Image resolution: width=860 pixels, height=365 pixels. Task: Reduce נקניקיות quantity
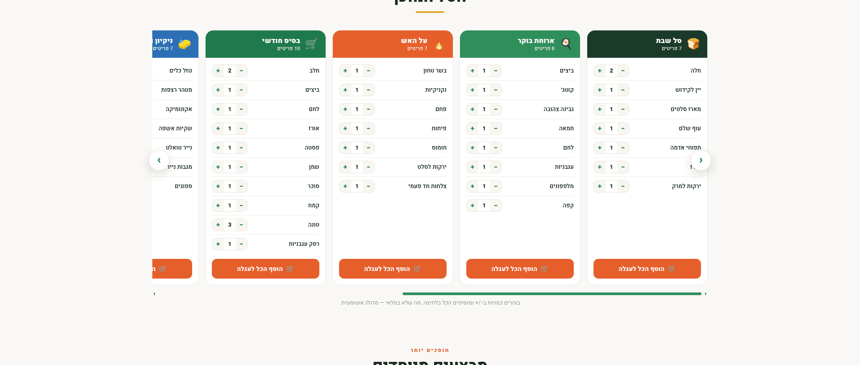point(369,90)
